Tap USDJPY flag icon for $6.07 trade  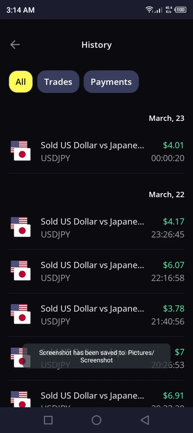(x=21, y=271)
